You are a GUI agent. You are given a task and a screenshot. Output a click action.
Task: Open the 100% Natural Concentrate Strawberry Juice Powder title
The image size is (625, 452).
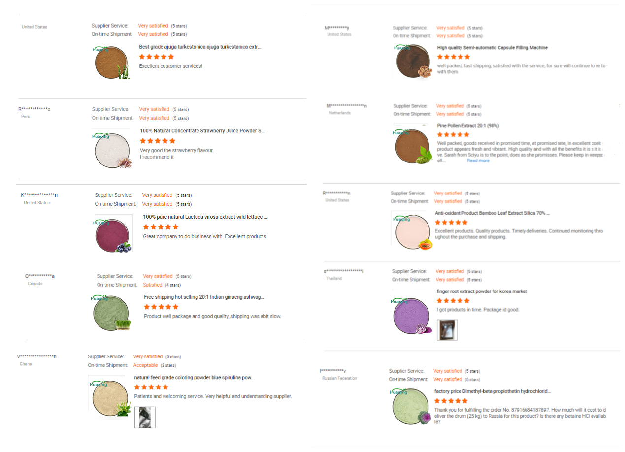(x=202, y=131)
